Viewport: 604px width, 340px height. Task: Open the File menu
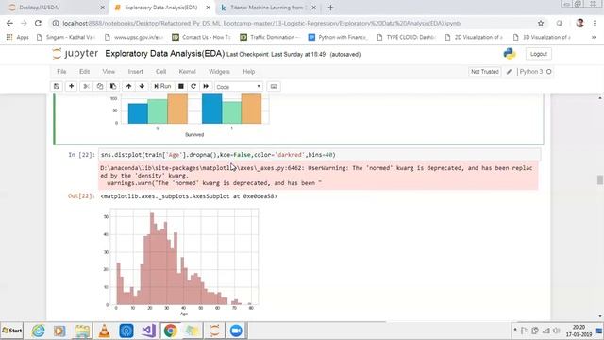coord(61,72)
